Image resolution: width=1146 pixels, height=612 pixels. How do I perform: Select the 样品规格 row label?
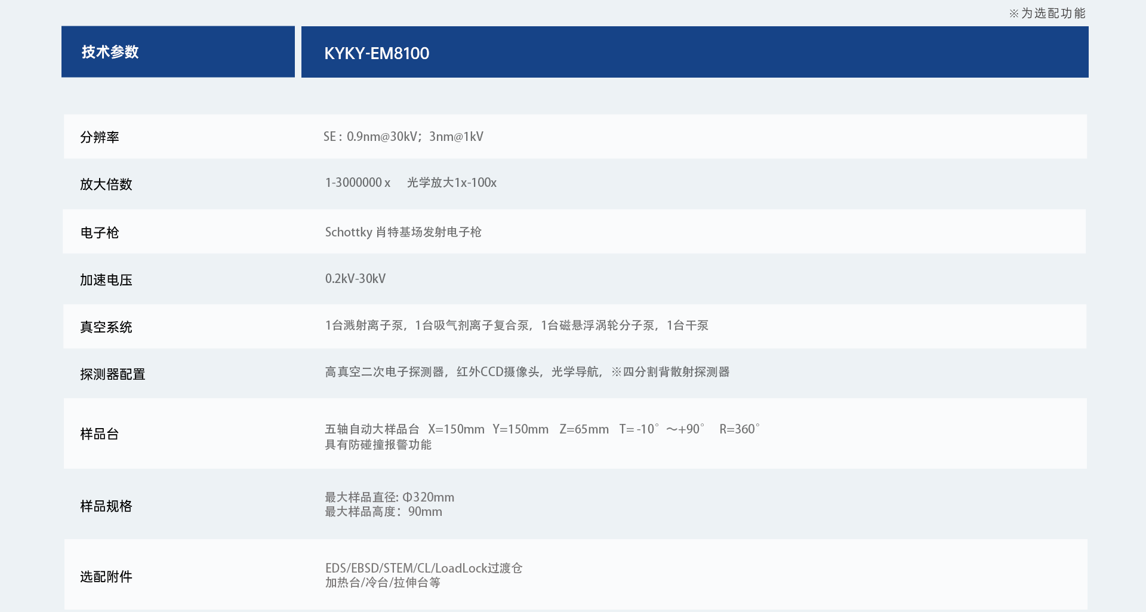tap(106, 506)
